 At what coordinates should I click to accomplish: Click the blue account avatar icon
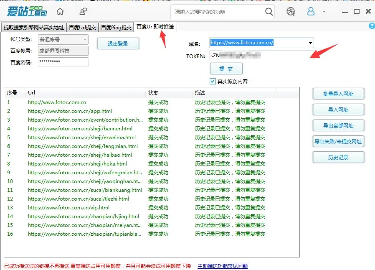[x=311, y=12]
